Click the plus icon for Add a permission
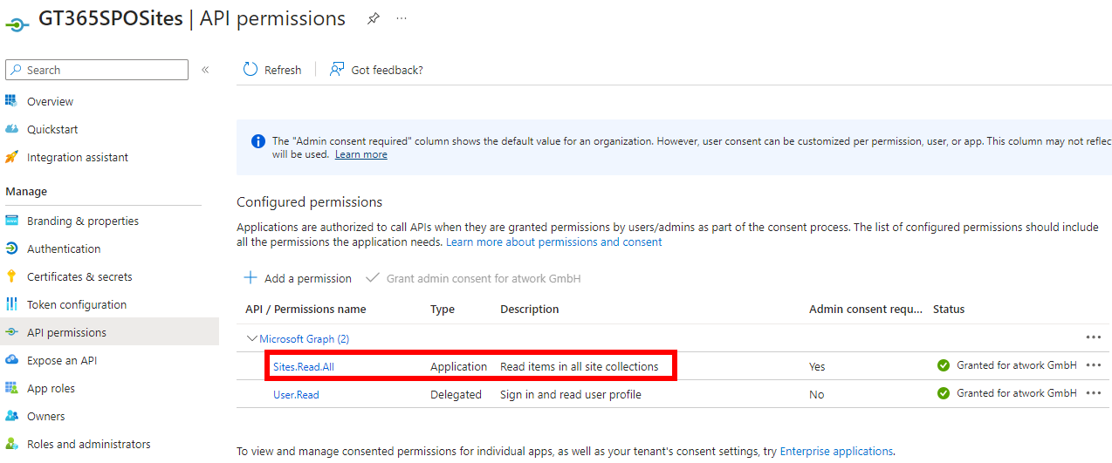The width and height of the screenshot is (1112, 463). pos(251,278)
